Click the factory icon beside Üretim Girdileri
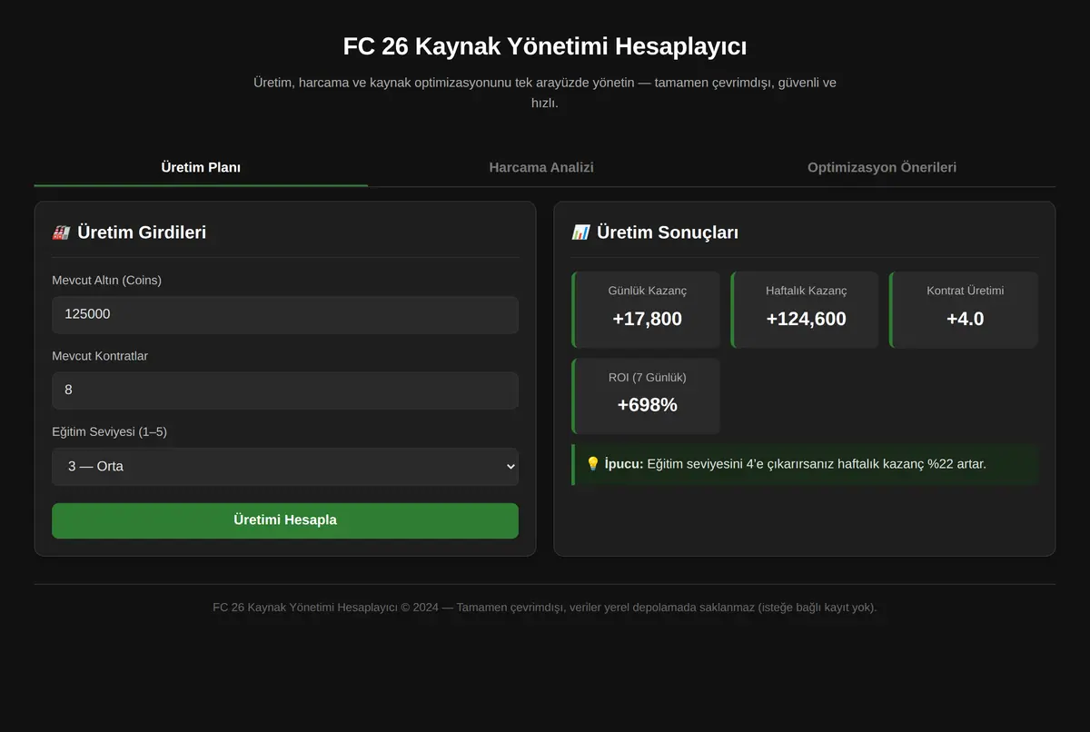This screenshot has height=732, width=1090. [61, 232]
